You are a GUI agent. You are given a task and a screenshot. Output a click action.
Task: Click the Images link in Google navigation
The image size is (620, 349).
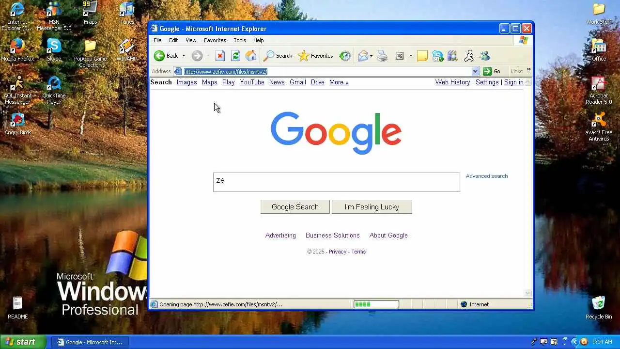coord(186,82)
